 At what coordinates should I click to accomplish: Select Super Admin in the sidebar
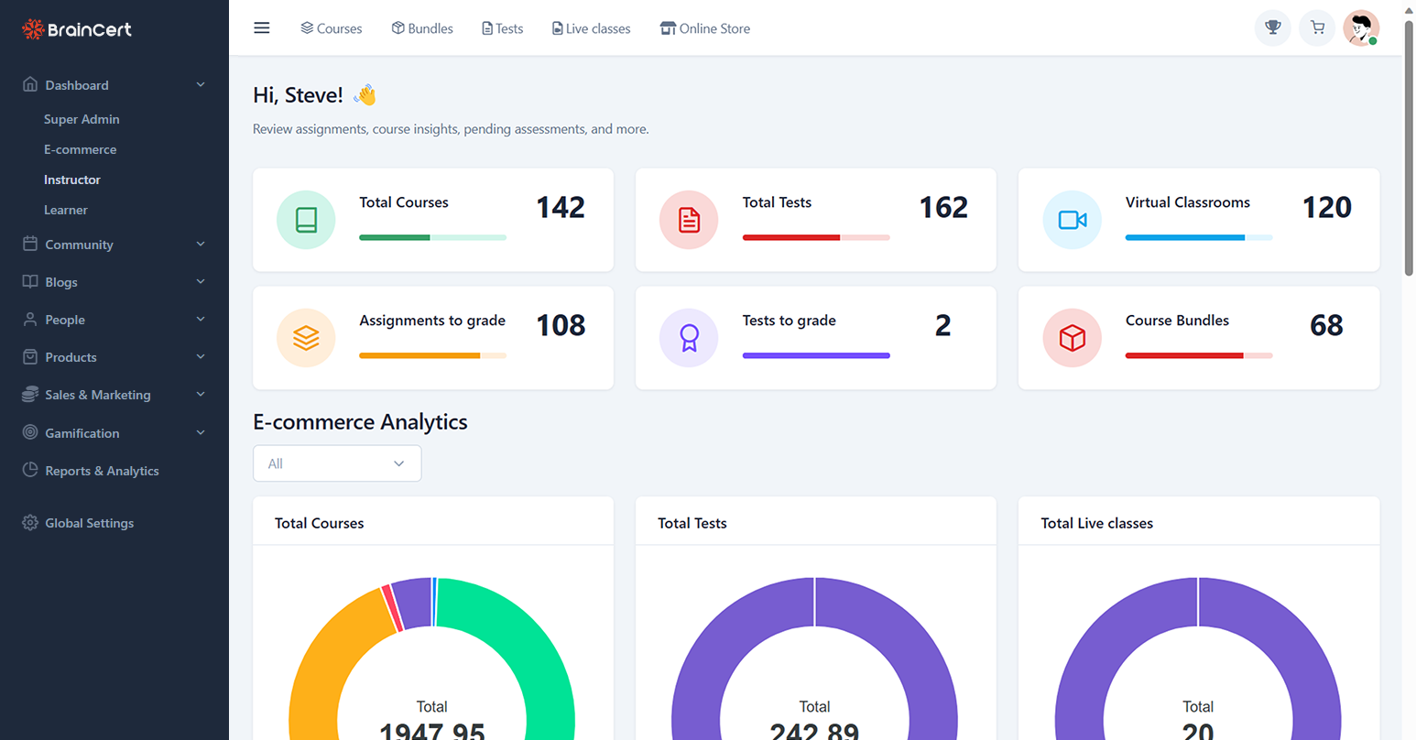point(82,118)
